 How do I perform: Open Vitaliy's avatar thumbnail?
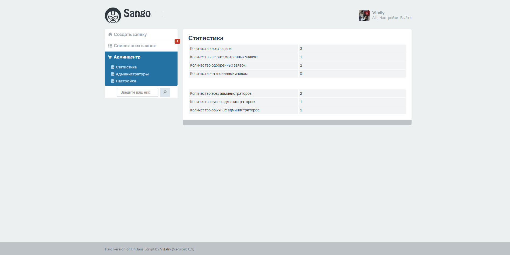point(364,16)
